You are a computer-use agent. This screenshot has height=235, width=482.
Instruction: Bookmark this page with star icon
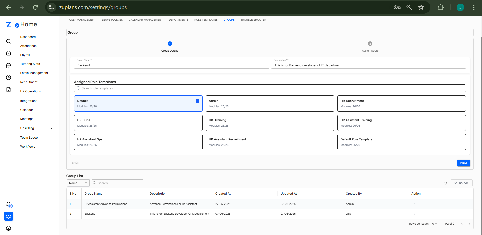pyautogui.click(x=421, y=7)
